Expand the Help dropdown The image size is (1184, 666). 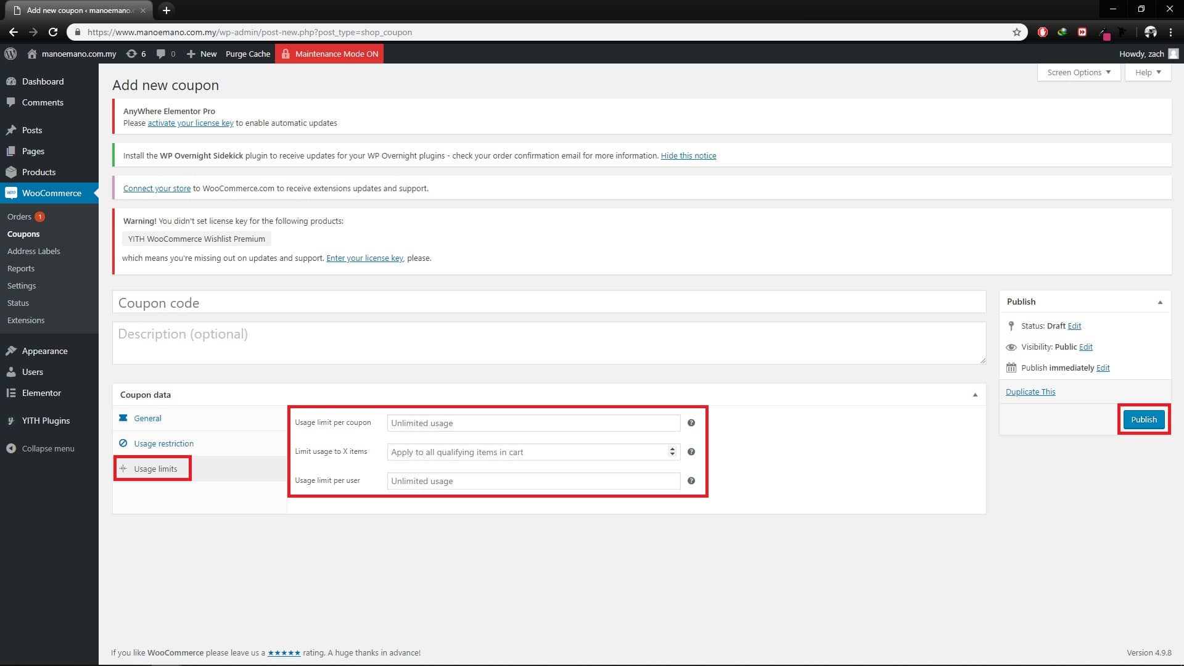point(1148,72)
